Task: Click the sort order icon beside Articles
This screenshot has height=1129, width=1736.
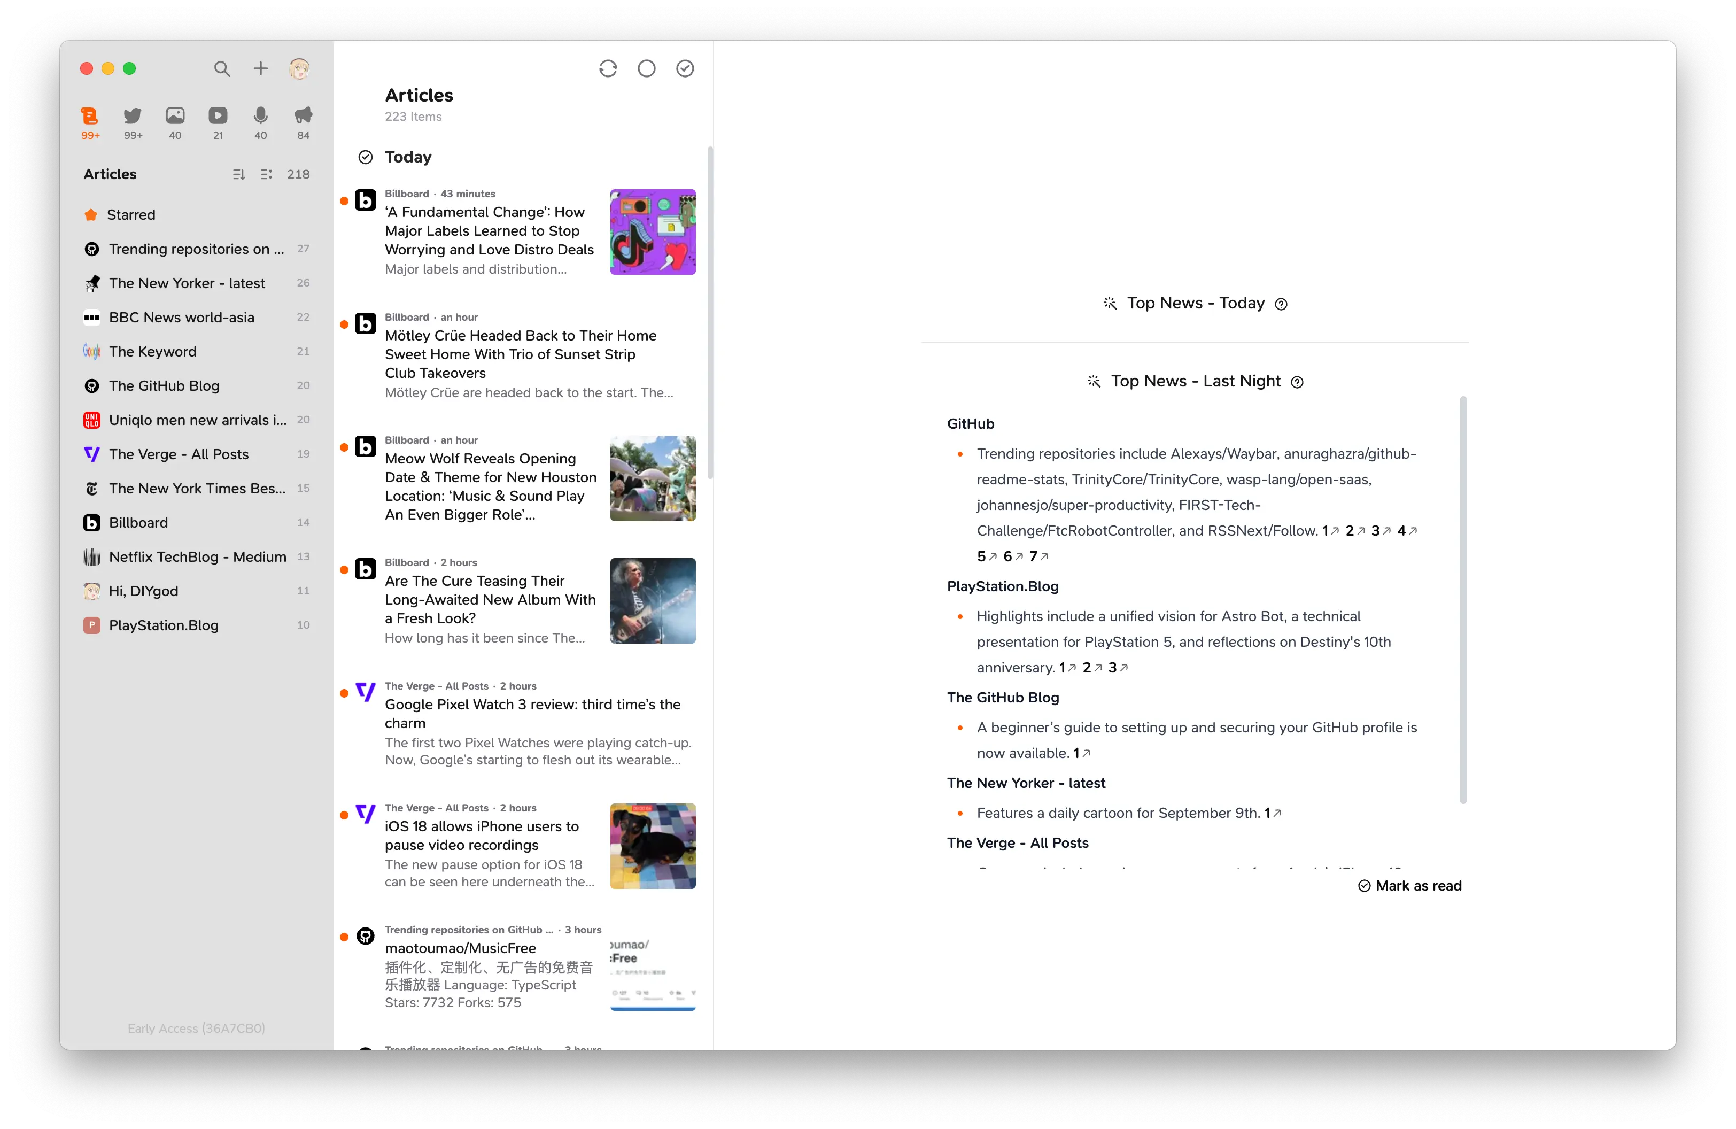Action: 238,174
